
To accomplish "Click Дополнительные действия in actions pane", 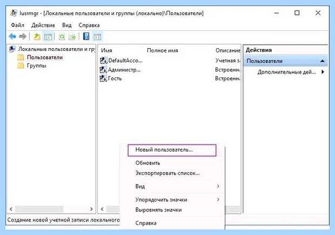I will point(286,72).
